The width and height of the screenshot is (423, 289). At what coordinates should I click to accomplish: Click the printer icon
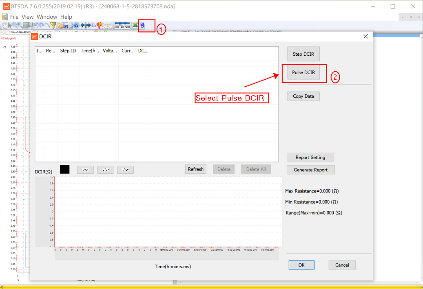tap(71, 25)
